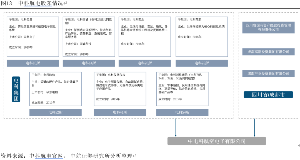Click the 电科14所 box

(x=89, y=63)
